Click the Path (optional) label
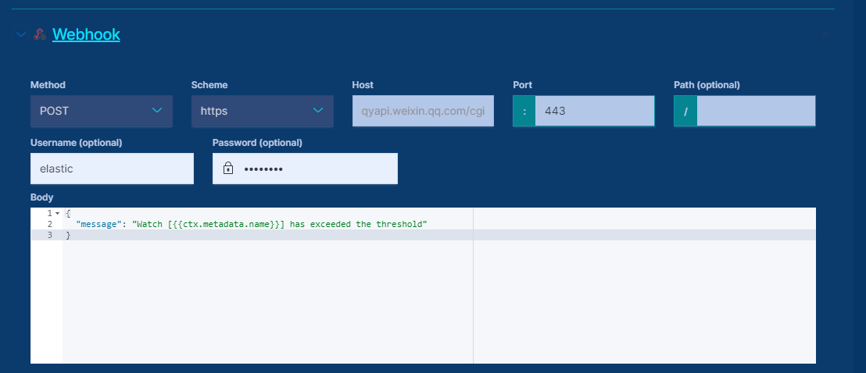The width and height of the screenshot is (866, 373). [707, 85]
